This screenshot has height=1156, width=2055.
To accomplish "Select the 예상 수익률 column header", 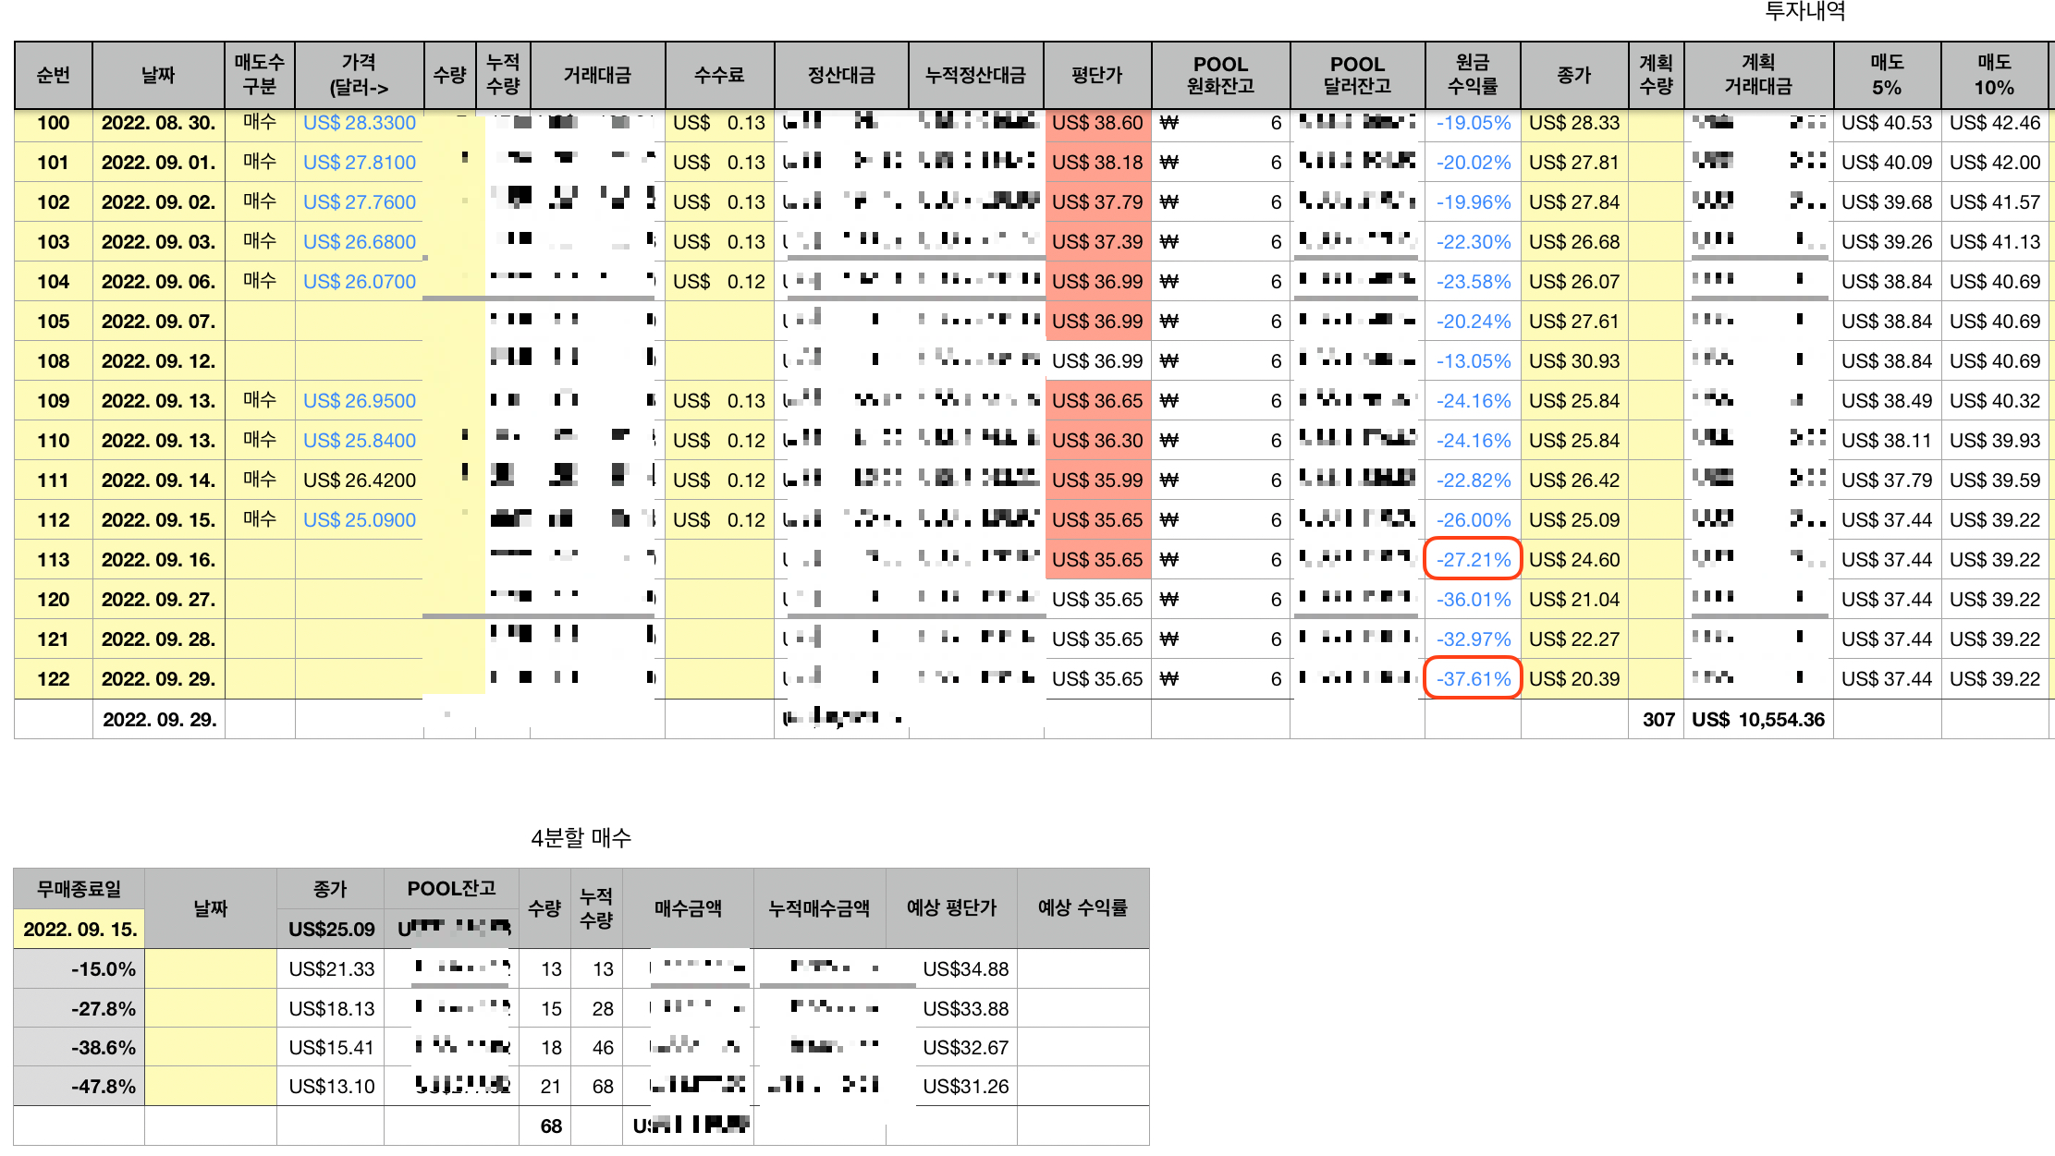I will (1083, 907).
